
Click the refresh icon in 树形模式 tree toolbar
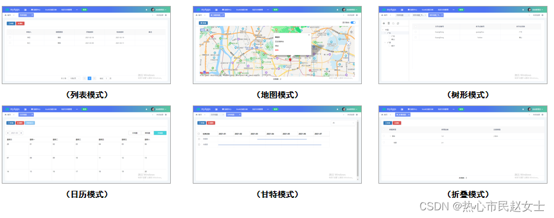point(398,23)
